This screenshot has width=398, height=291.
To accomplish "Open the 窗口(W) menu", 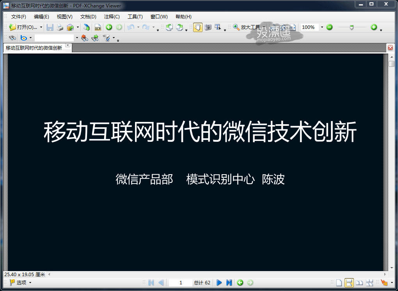I will tap(159, 17).
